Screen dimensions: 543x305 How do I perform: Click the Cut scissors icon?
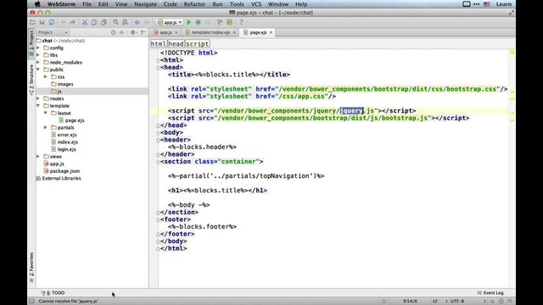pyautogui.click(x=85, y=22)
